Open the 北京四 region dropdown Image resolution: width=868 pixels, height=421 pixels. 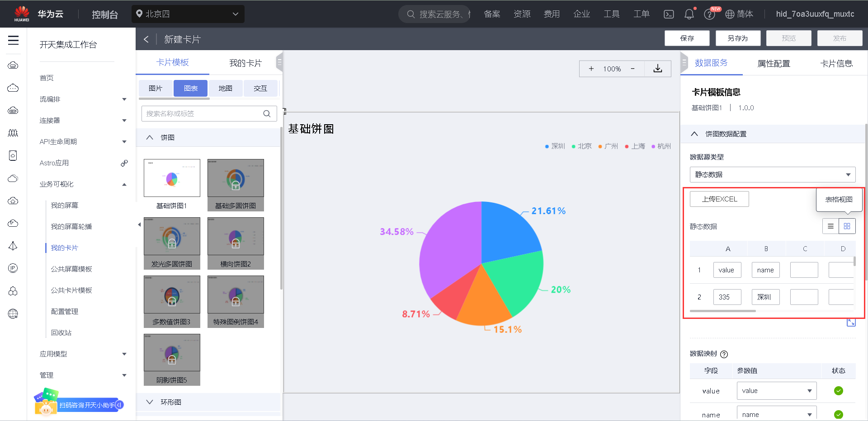pyautogui.click(x=188, y=14)
